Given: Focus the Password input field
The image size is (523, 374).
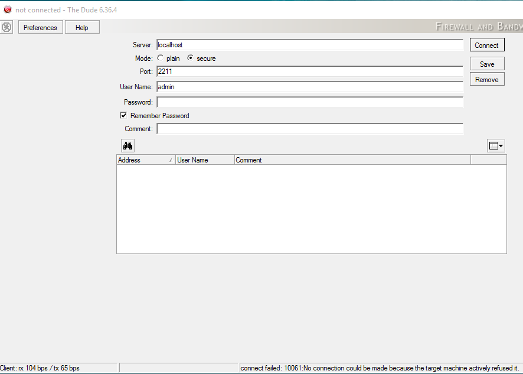Looking at the screenshot, I should [x=310, y=102].
